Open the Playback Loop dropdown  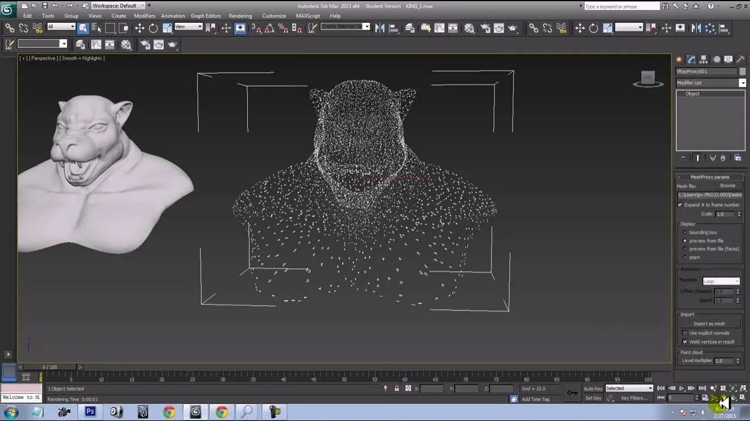tap(721, 281)
